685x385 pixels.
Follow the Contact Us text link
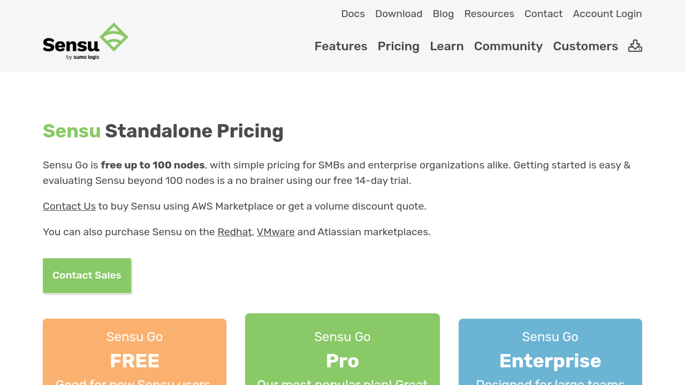[x=69, y=206]
